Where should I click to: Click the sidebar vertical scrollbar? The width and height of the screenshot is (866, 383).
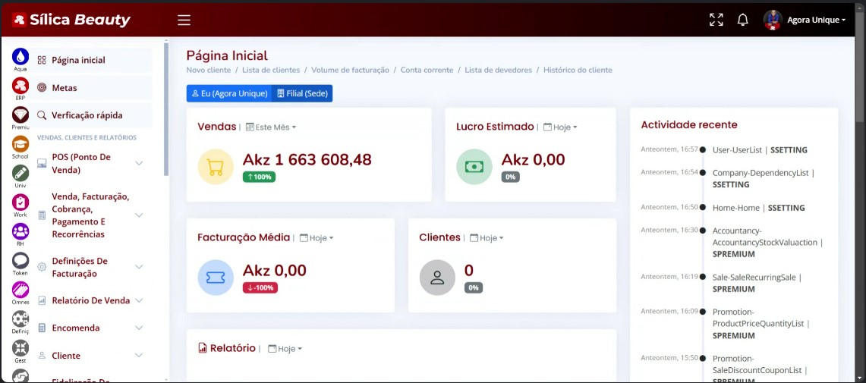pyautogui.click(x=165, y=108)
